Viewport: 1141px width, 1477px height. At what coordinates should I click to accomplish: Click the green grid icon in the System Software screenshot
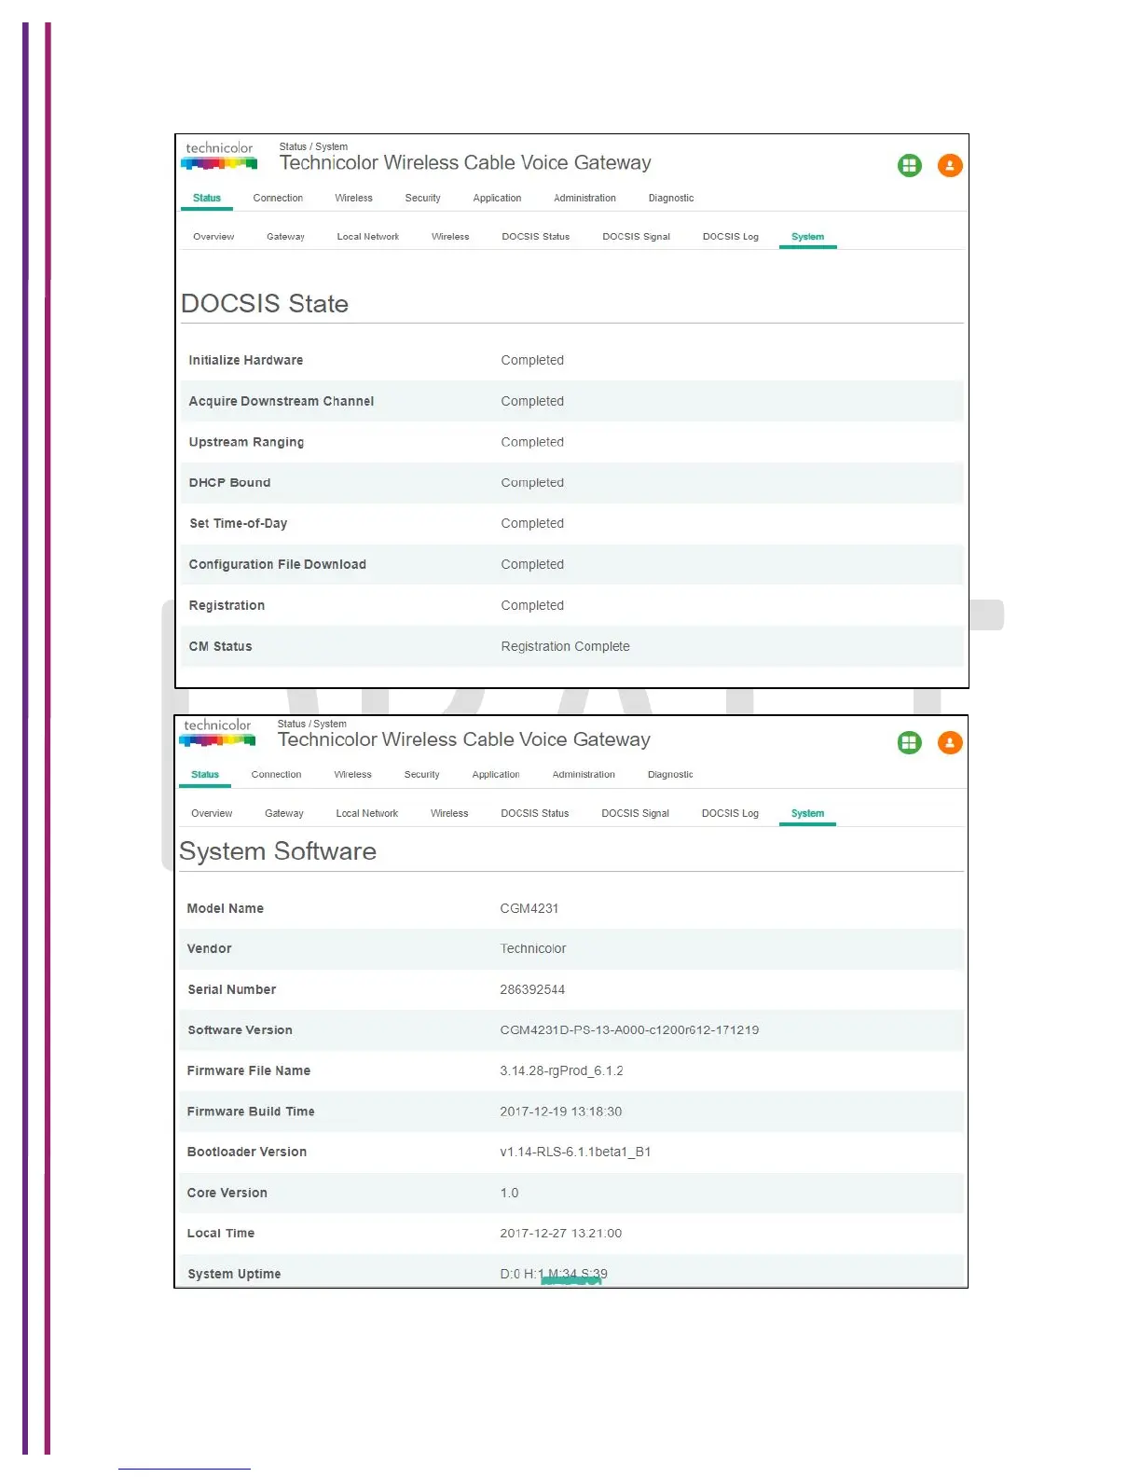click(909, 743)
